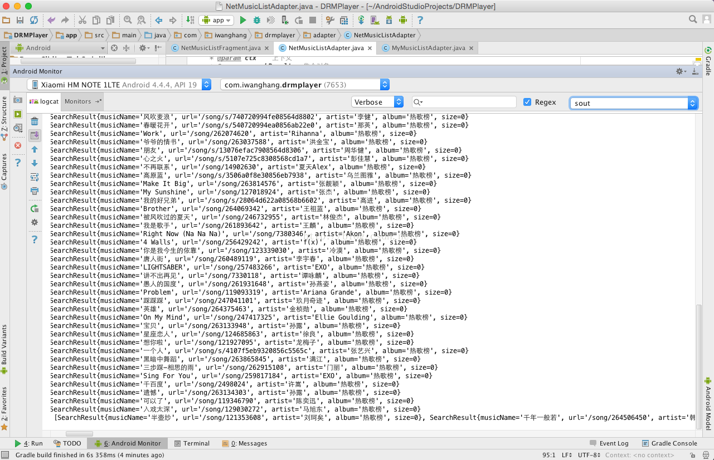The image size is (714, 460).
Task: Open the Xiaomi HM NOTE device dropdown
Action: (119, 85)
